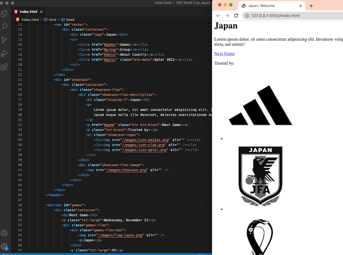This screenshot has width=343, height=255.
Task: Click the Qatar 2022 logo image
Action: tap(260, 237)
